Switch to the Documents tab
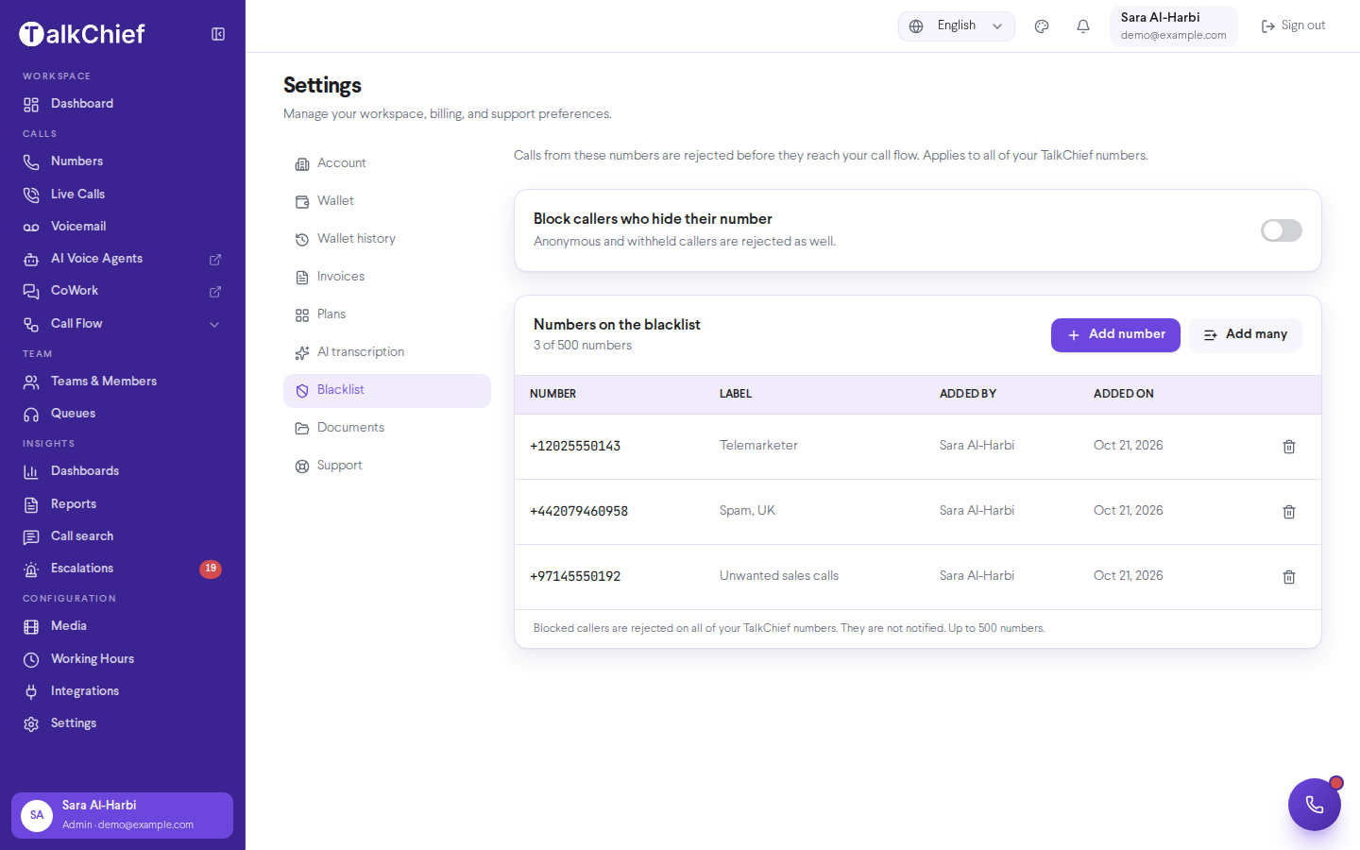1360x850 pixels. 387,428
